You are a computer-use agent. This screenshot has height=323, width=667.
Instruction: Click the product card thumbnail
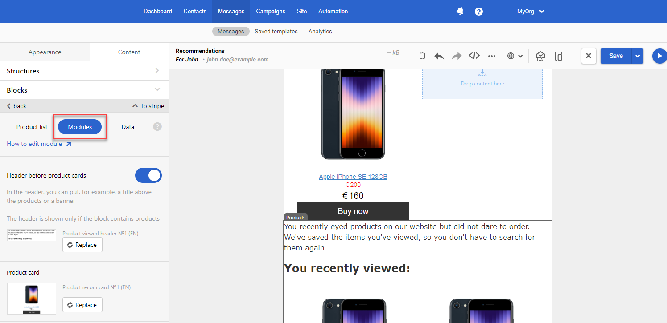(x=32, y=299)
